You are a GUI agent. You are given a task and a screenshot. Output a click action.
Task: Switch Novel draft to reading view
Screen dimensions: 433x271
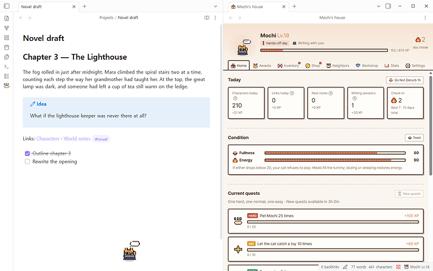click(x=206, y=18)
